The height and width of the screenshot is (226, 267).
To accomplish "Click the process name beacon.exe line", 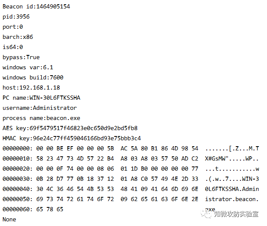I will (41, 118).
